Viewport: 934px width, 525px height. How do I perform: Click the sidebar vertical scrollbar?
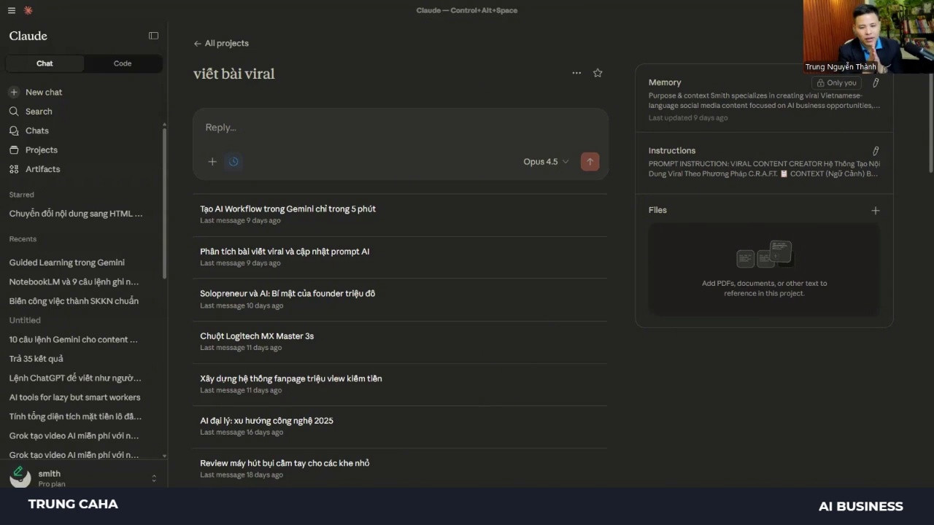164,204
